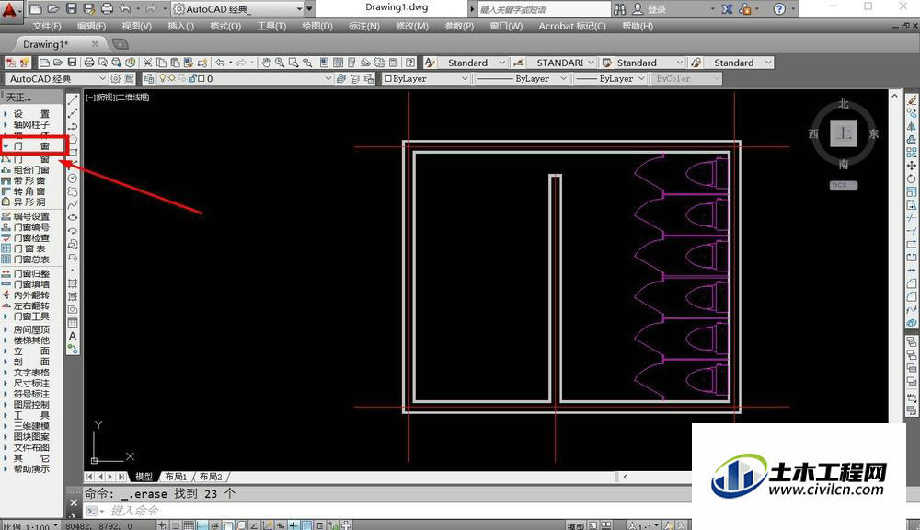Select the Multiline Text A tool
Image resolution: width=920 pixels, height=530 pixels.
coord(73,337)
